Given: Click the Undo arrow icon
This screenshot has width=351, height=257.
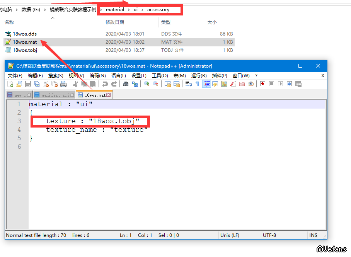Looking at the screenshot, I should (x=105, y=84).
